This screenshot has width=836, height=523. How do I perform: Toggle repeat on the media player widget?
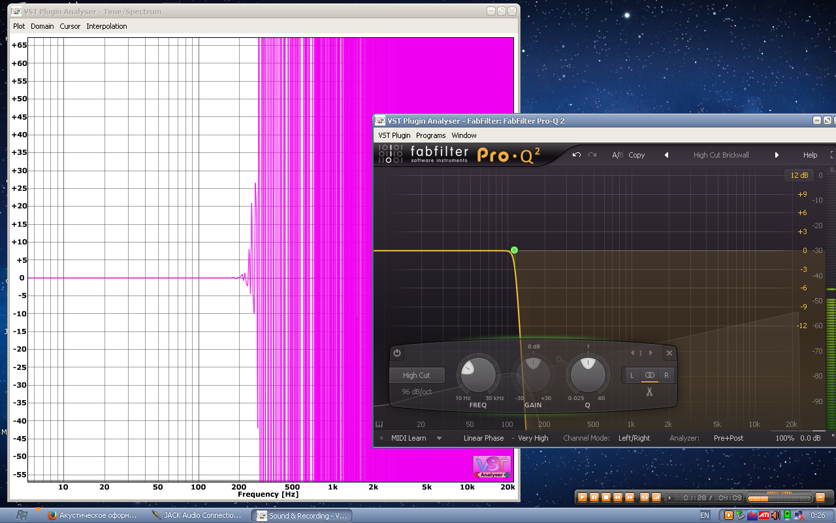(x=645, y=498)
